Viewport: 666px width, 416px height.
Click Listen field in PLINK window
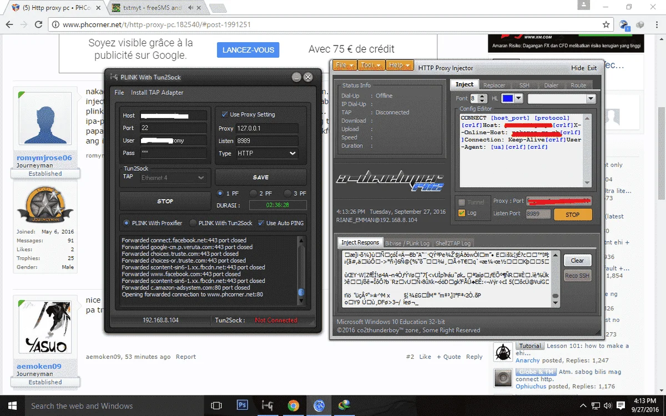click(x=267, y=141)
